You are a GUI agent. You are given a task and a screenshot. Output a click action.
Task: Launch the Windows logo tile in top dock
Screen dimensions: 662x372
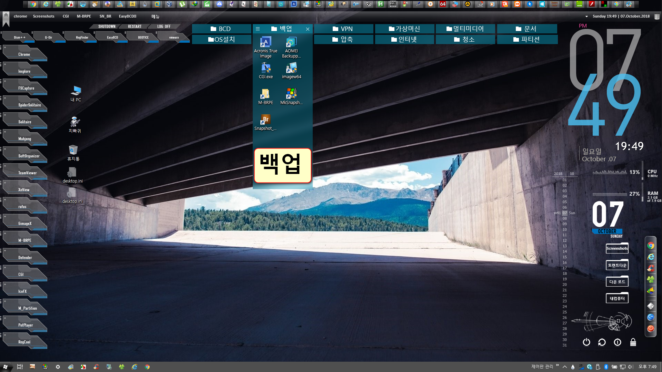click(x=542, y=4)
